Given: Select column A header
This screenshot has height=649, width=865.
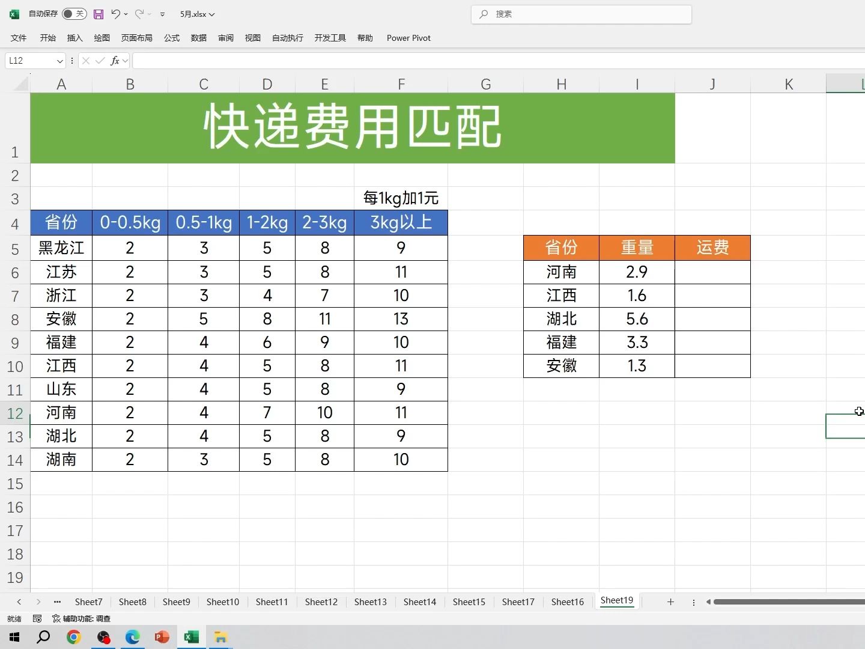Looking at the screenshot, I should tap(61, 84).
